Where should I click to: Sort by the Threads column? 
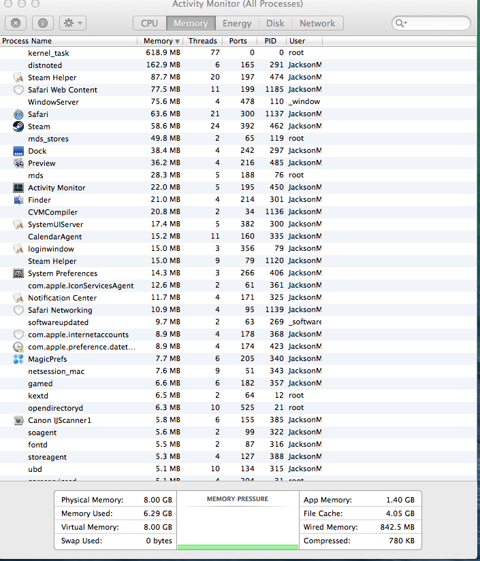pos(202,41)
